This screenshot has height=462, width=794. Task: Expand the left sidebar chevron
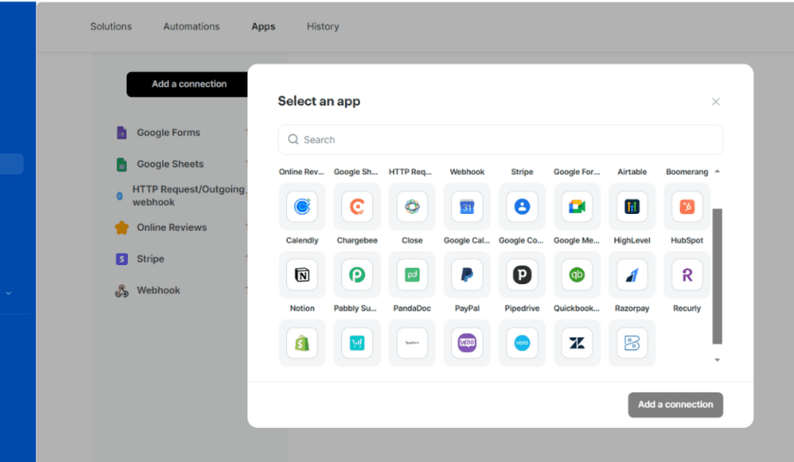tap(9, 293)
